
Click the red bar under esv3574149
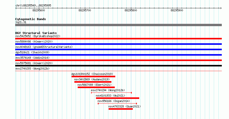[118, 60]
